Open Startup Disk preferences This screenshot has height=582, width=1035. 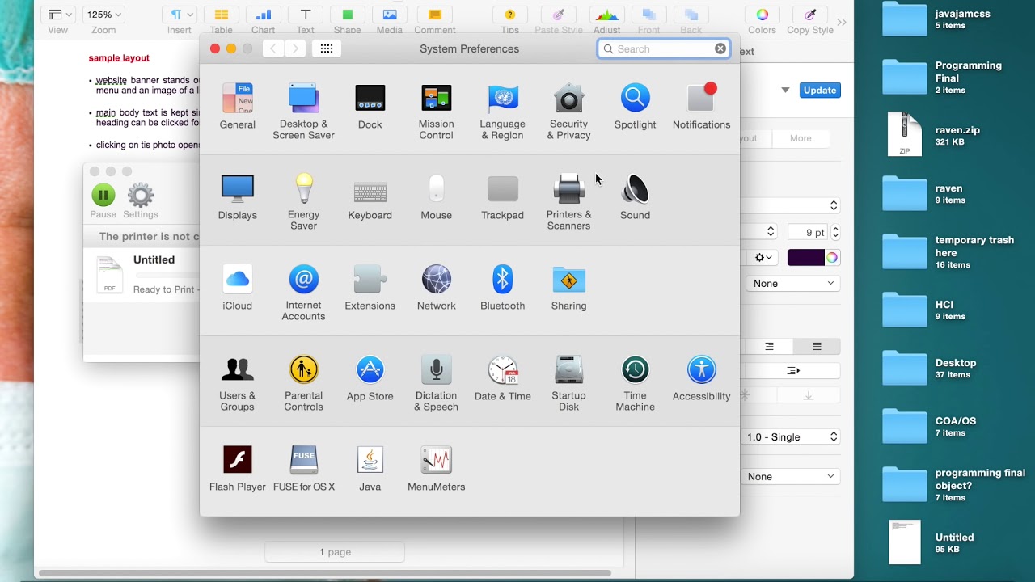pos(569,382)
